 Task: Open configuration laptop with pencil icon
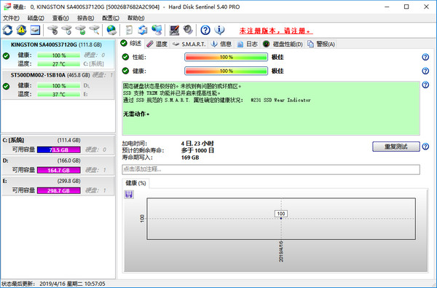coord(174,30)
